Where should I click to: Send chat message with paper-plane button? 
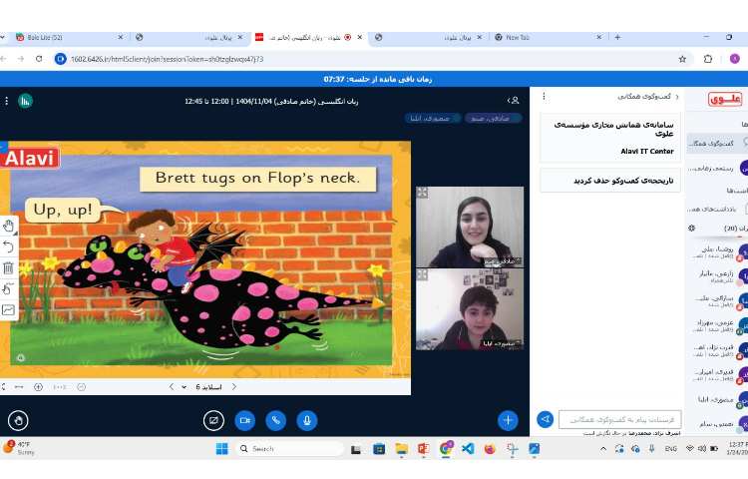[x=546, y=419]
